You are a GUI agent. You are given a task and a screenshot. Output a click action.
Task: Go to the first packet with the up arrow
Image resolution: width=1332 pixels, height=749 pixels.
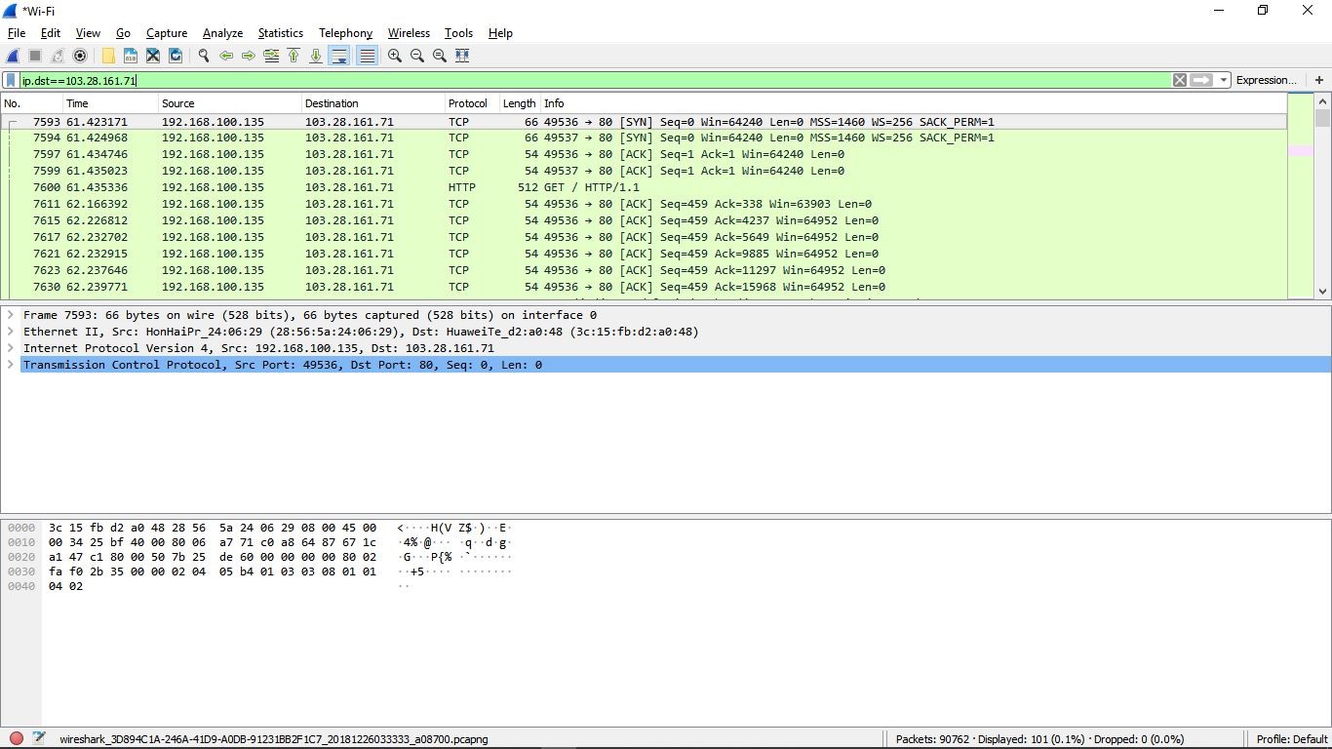tap(294, 56)
